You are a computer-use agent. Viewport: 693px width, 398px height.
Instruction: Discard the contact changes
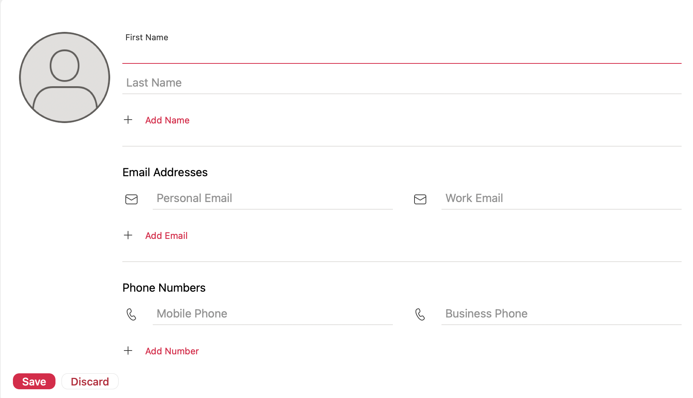click(x=90, y=381)
